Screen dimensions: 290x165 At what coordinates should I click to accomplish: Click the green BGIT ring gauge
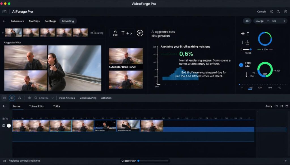point(265,70)
